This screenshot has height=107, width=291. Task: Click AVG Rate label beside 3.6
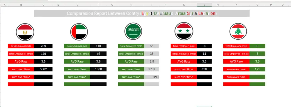[77, 62]
